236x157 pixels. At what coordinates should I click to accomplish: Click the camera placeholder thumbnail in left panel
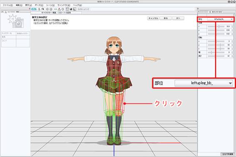pos(16,21)
